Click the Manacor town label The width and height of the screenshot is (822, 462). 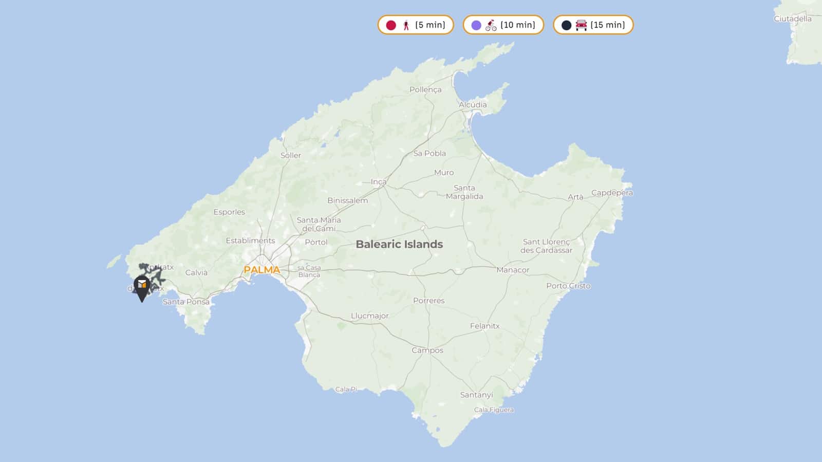(513, 270)
